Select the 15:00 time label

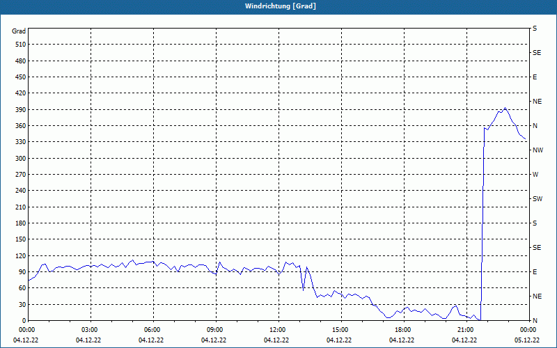[x=341, y=330]
